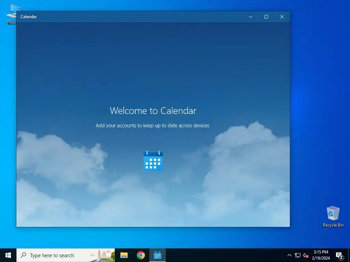Open File Explorer from the taskbar

(124, 255)
